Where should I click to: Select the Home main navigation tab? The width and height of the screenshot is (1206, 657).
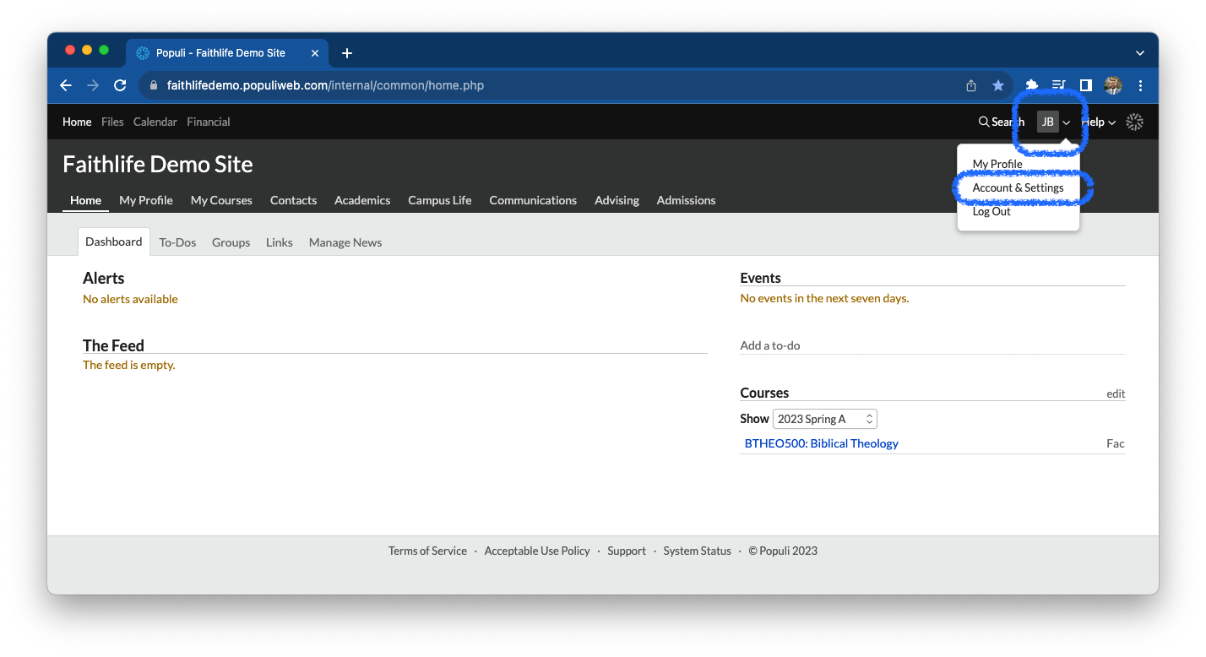point(85,200)
